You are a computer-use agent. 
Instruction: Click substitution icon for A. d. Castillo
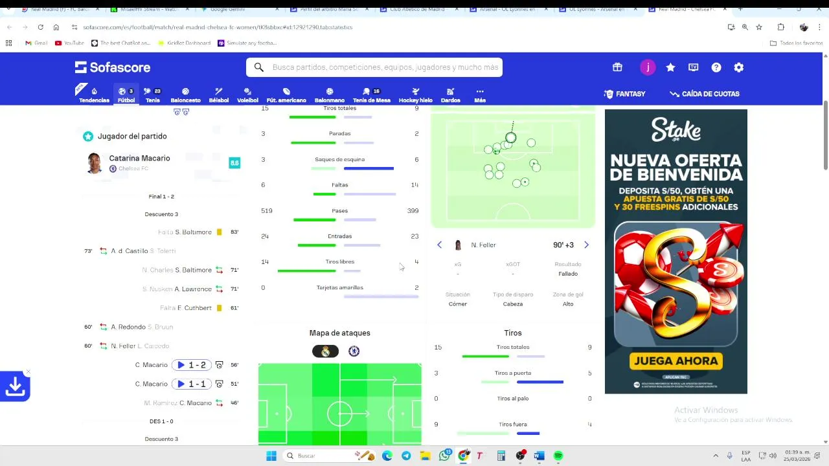[x=103, y=251]
